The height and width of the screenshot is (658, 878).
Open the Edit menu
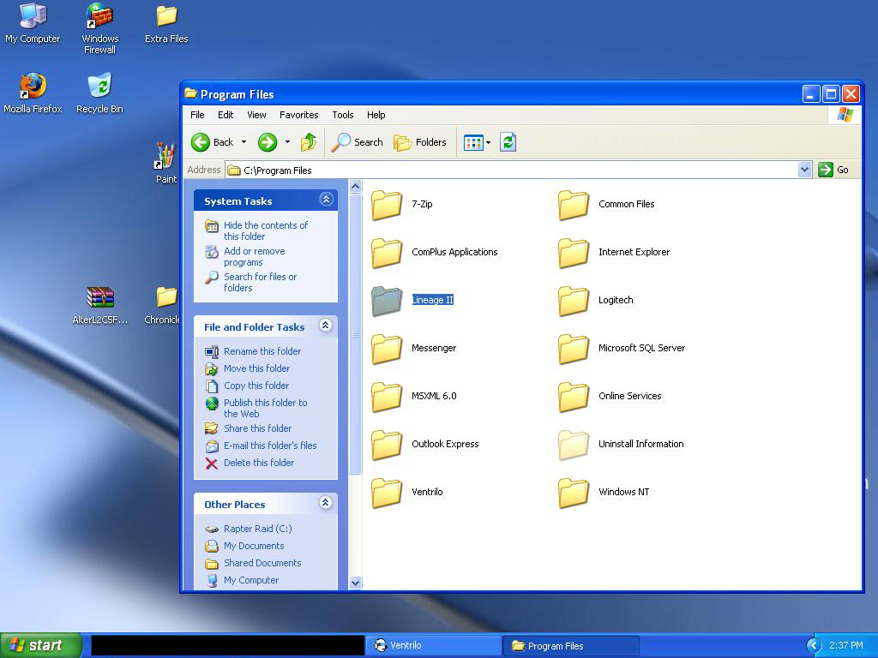[x=226, y=115]
